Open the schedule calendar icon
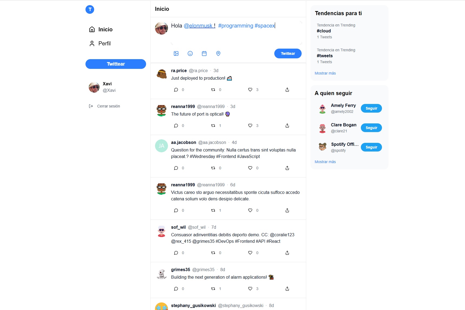The width and height of the screenshot is (465, 310). coord(204,53)
